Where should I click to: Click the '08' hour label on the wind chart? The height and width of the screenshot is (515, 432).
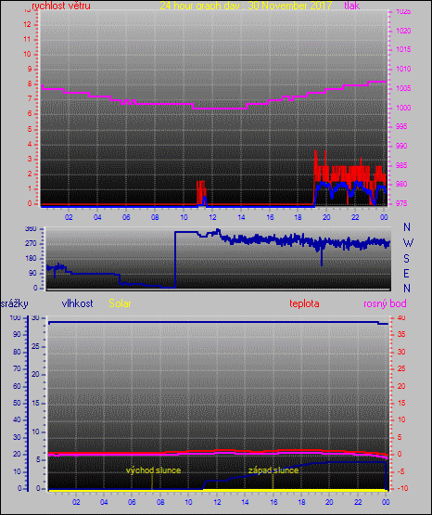155,217
